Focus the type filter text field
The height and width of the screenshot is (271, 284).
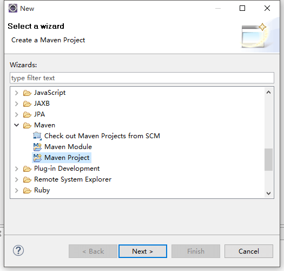(x=142, y=78)
